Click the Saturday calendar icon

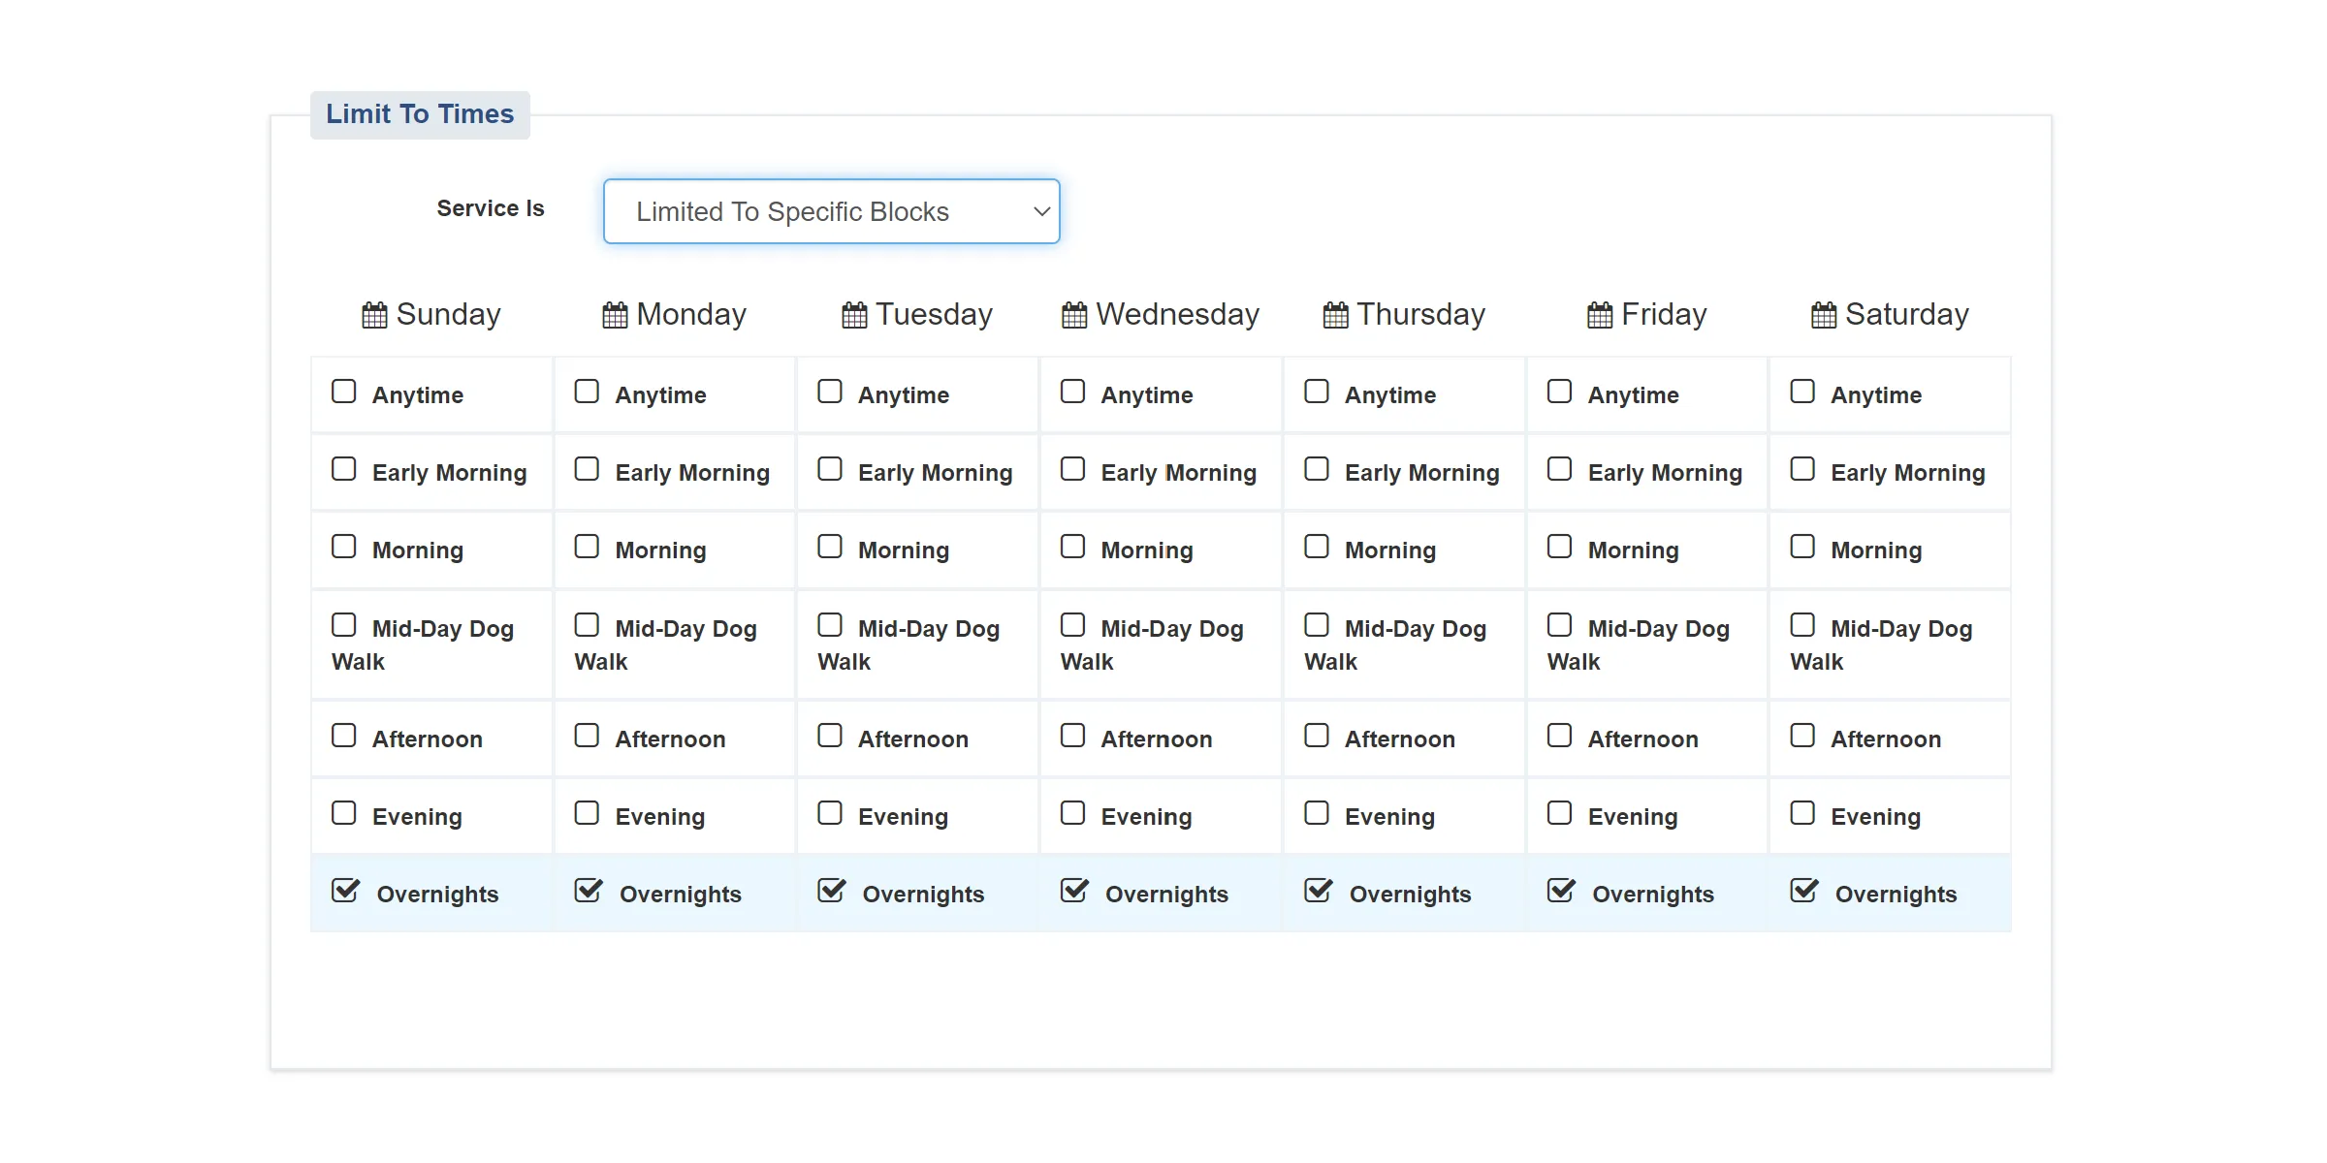(x=1824, y=316)
